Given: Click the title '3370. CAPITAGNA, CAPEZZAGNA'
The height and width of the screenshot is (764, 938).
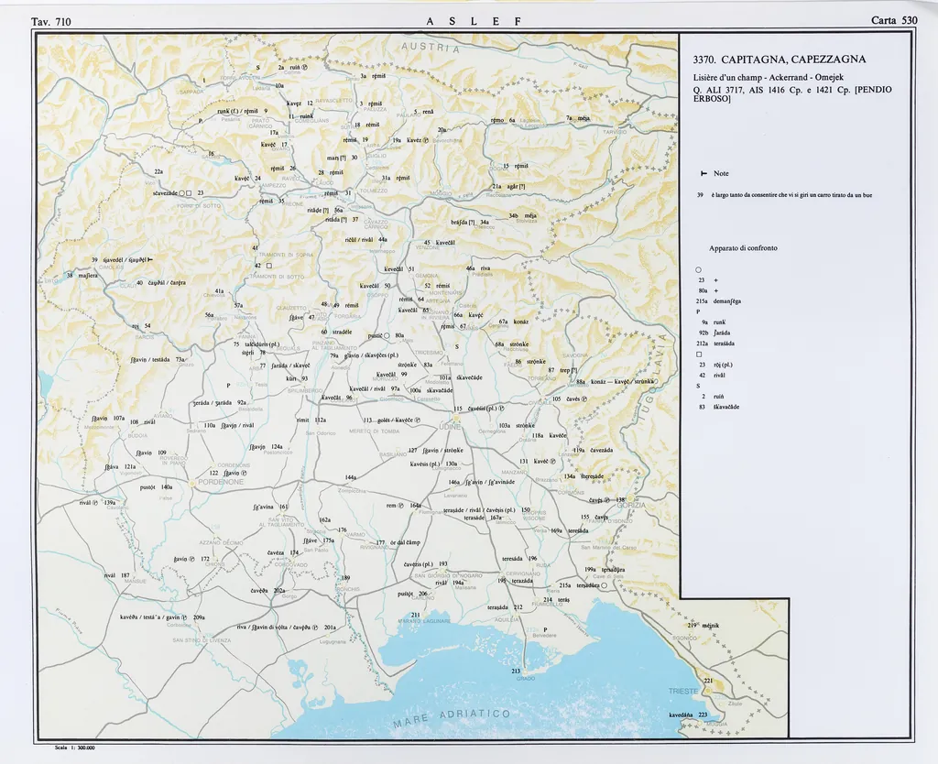Looking at the screenshot, I should (779, 60).
